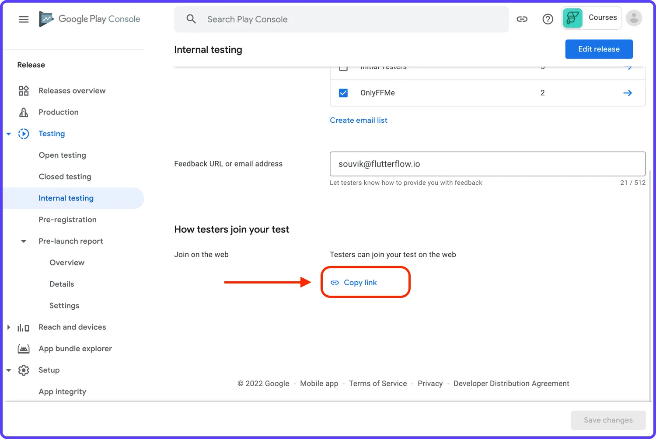Open the hamburger navigation menu
The width and height of the screenshot is (656, 439).
[24, 19]
